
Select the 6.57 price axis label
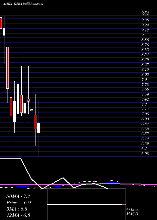(145, 134)
